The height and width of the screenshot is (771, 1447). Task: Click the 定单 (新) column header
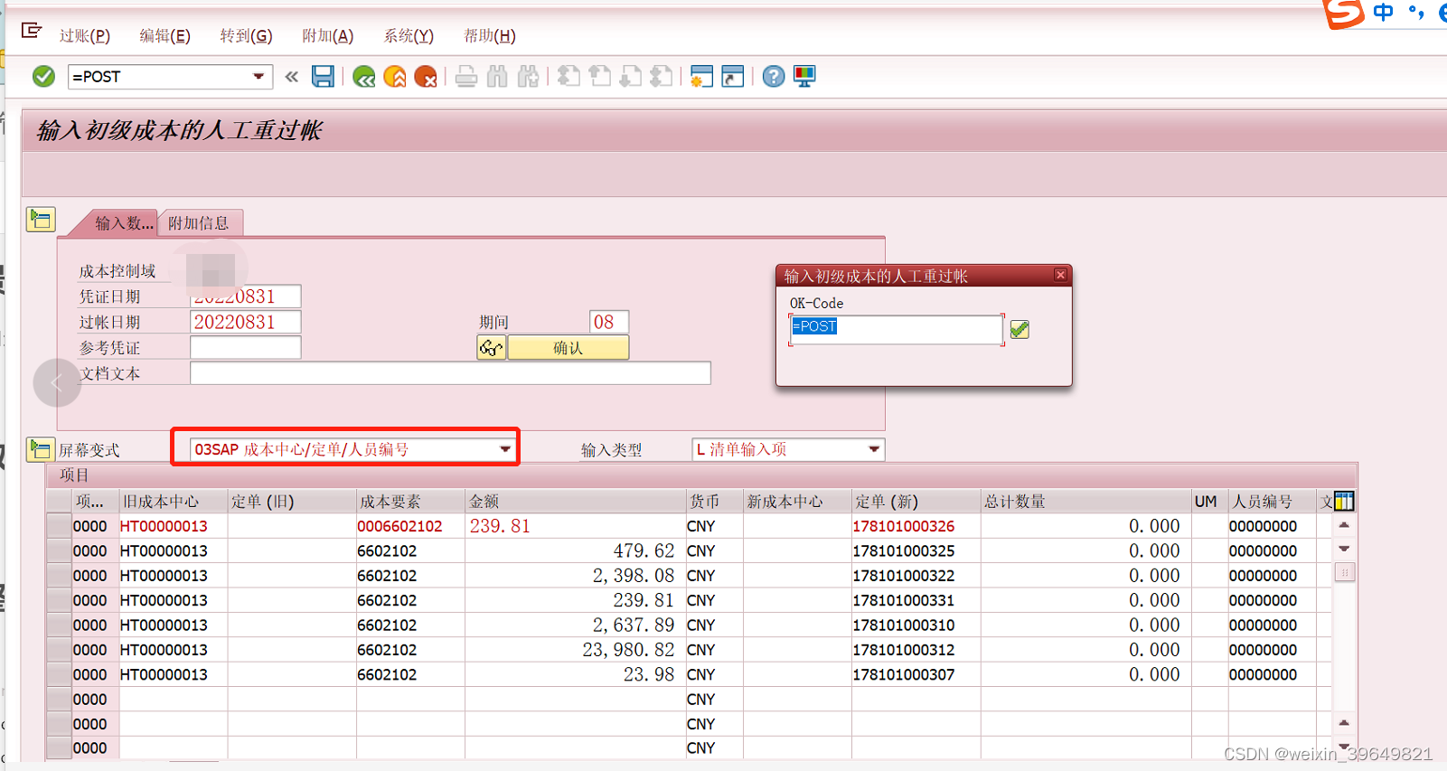coord(916,502)
